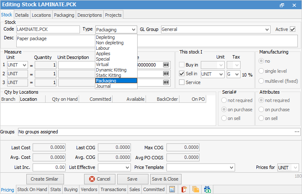The width and height of the screenshot is (302, 194).
Task: Expand the GL Group dropdown
Action: [x=267, y=30]
